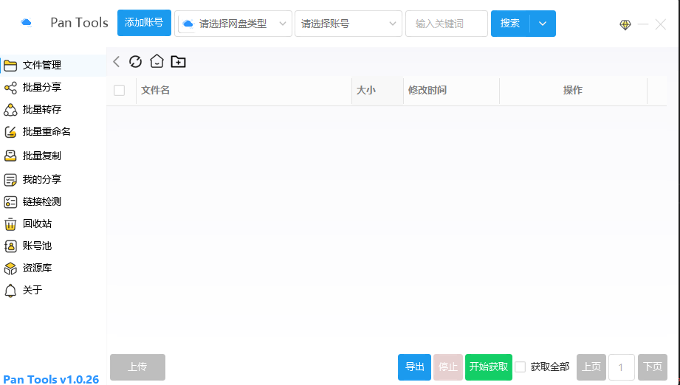Click the diamond VIP icon

pyautogui.click(x=625, y=24)
